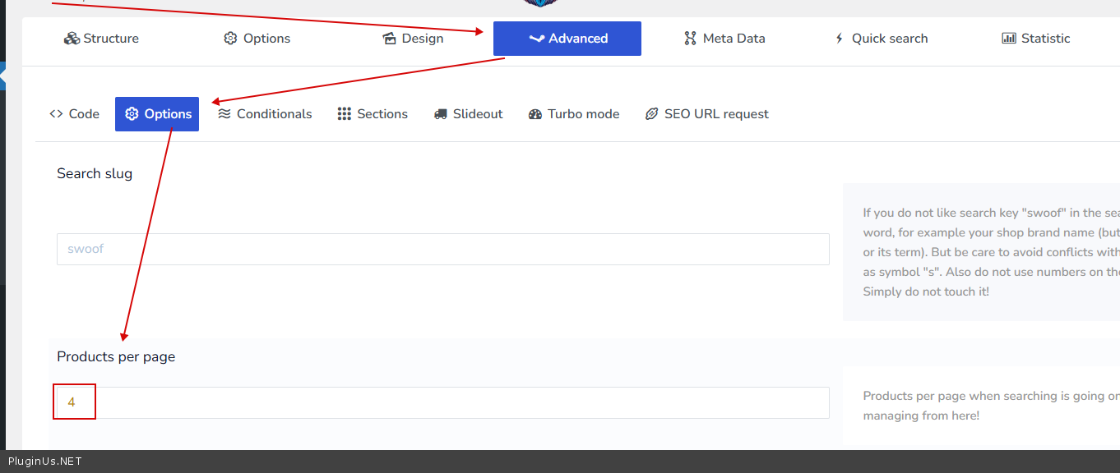Select the highlighted Options sub-tab beside Code
The width and height of the screenshot is (1120, 473).
pyautogui.click(x=157, y=114)
